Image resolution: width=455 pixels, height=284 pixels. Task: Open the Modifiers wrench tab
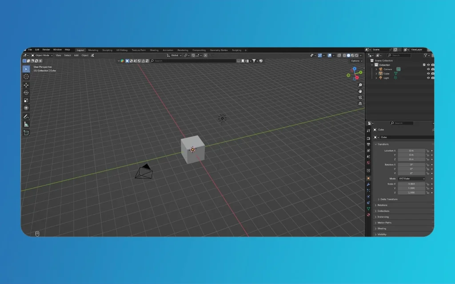[368, 184]
